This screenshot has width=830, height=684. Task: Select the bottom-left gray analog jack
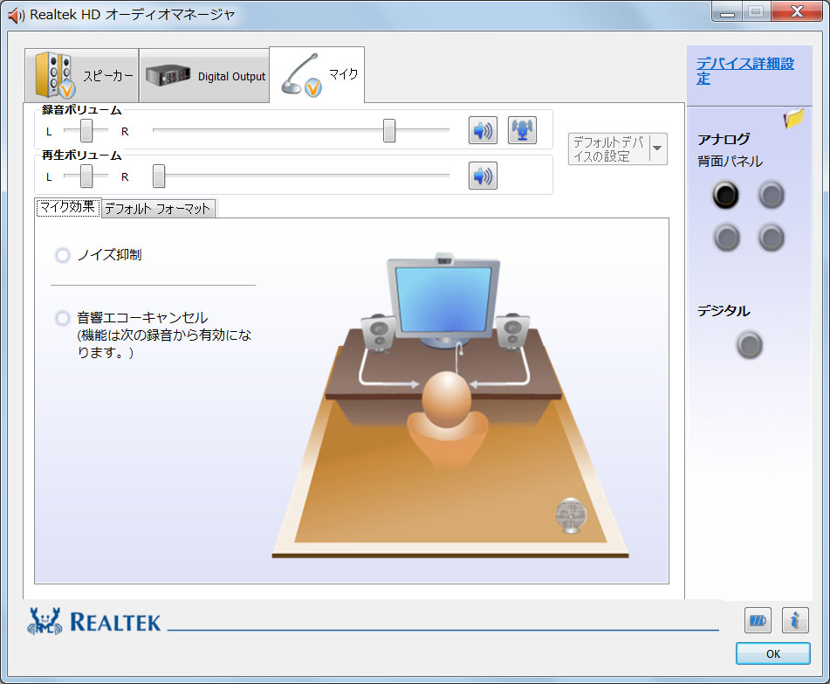pyautogui.click(x=727, y=237)
